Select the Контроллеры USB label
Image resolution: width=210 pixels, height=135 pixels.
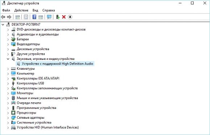(30, 83)
